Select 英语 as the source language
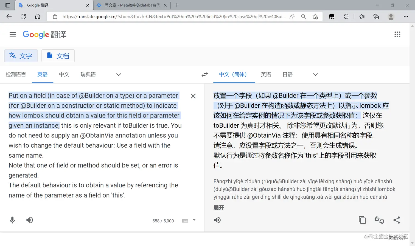Viewport: 415px width, 246px height. [x=43, y=75]
